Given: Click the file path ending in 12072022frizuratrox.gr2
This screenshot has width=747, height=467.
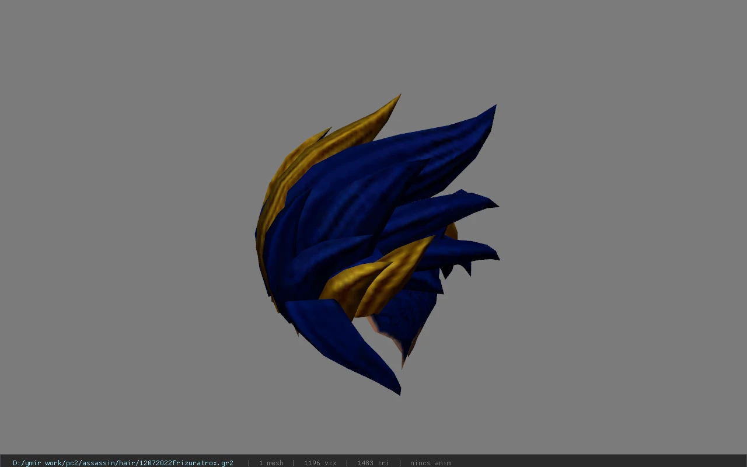Looking at the screenshot, I should [123, 463].
